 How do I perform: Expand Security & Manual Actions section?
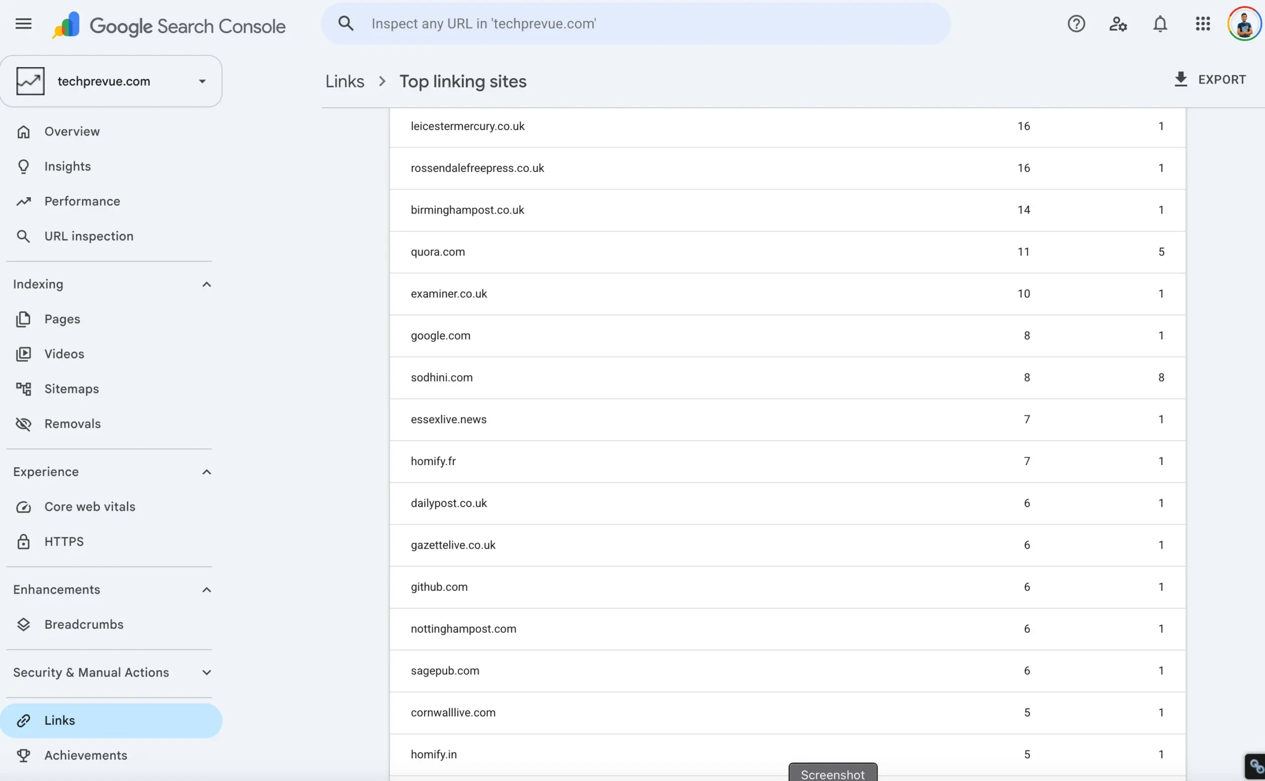pyautogui.click(x=207, y=673)
